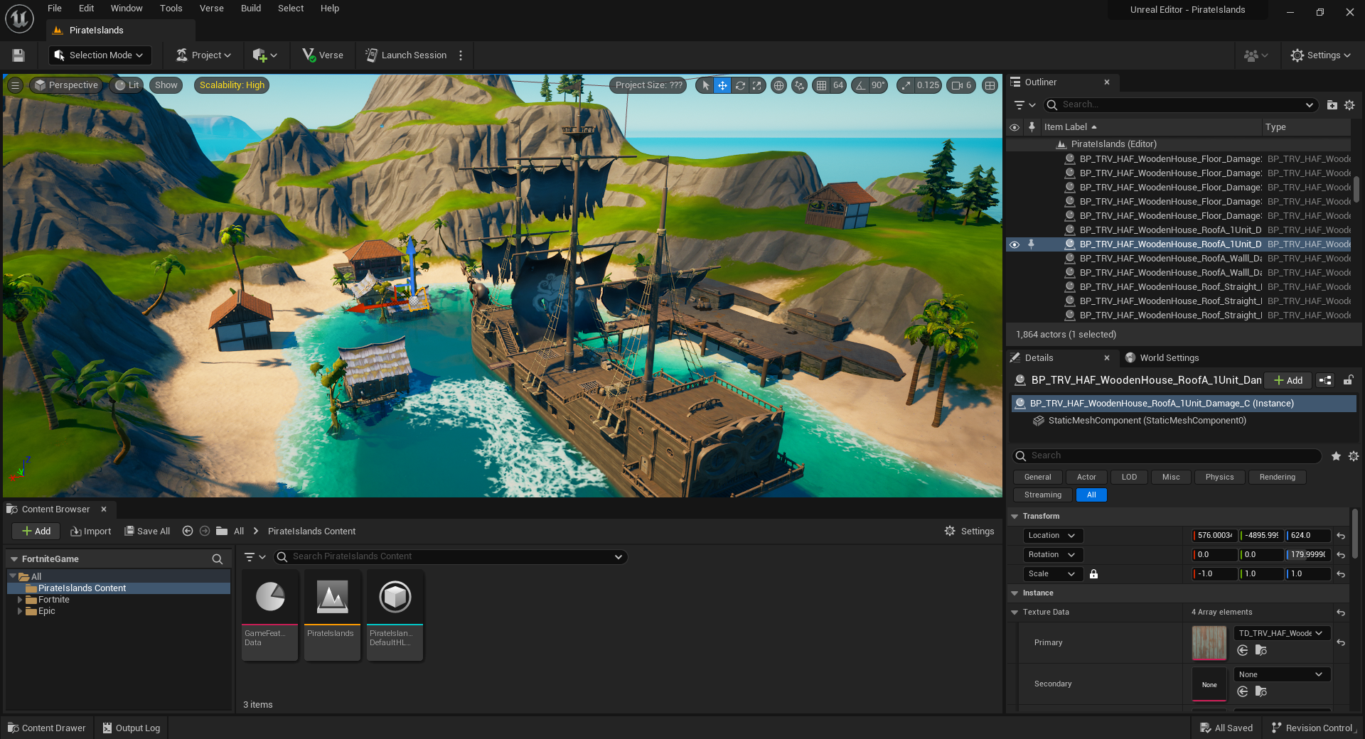Screen dimensions: 1365x739
Task: Click the Launch Session button
Action: click(406, 55)
